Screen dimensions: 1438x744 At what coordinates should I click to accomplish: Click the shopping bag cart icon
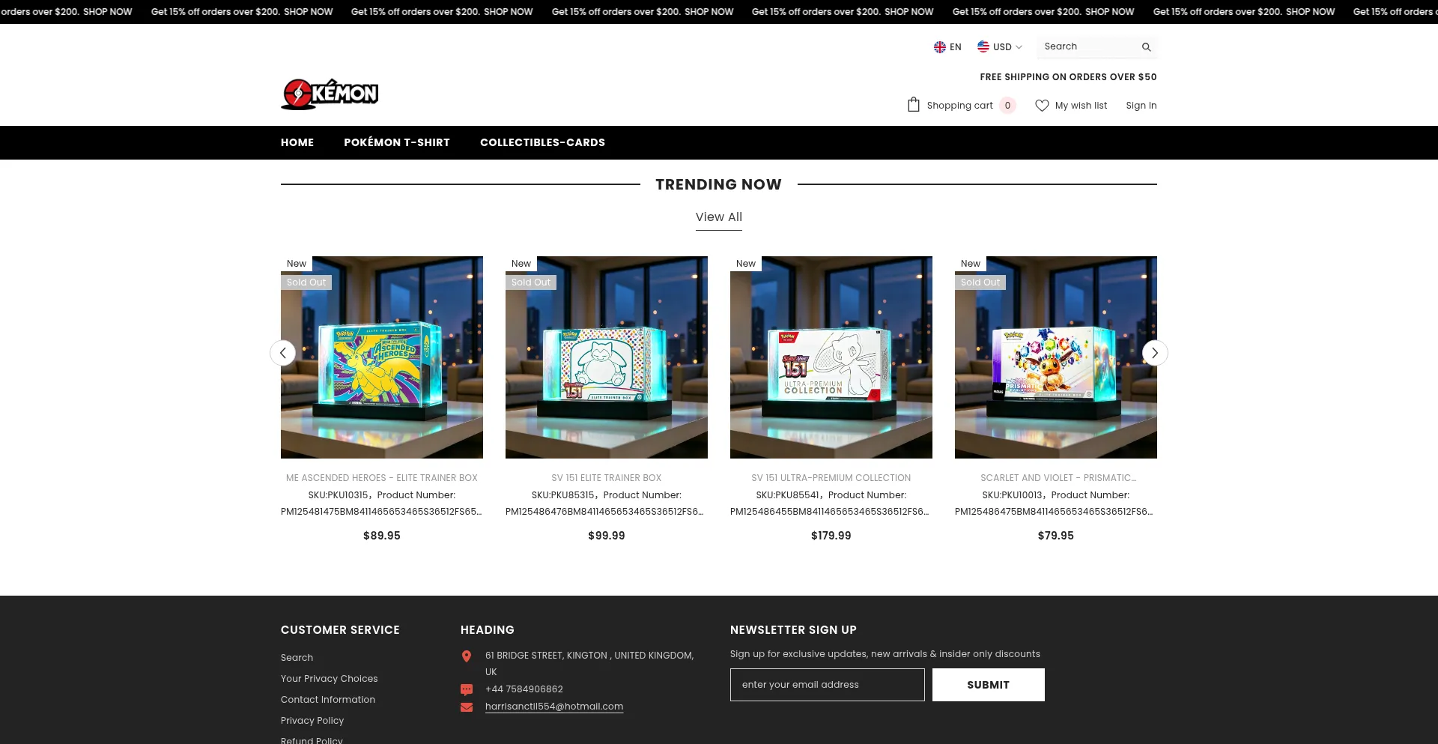click(x=913, y=105)
